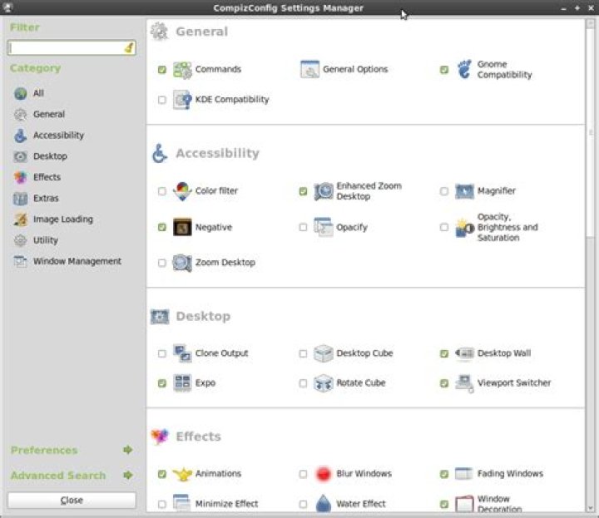Open the Desktop Cube plugin icon

(323, 353)
